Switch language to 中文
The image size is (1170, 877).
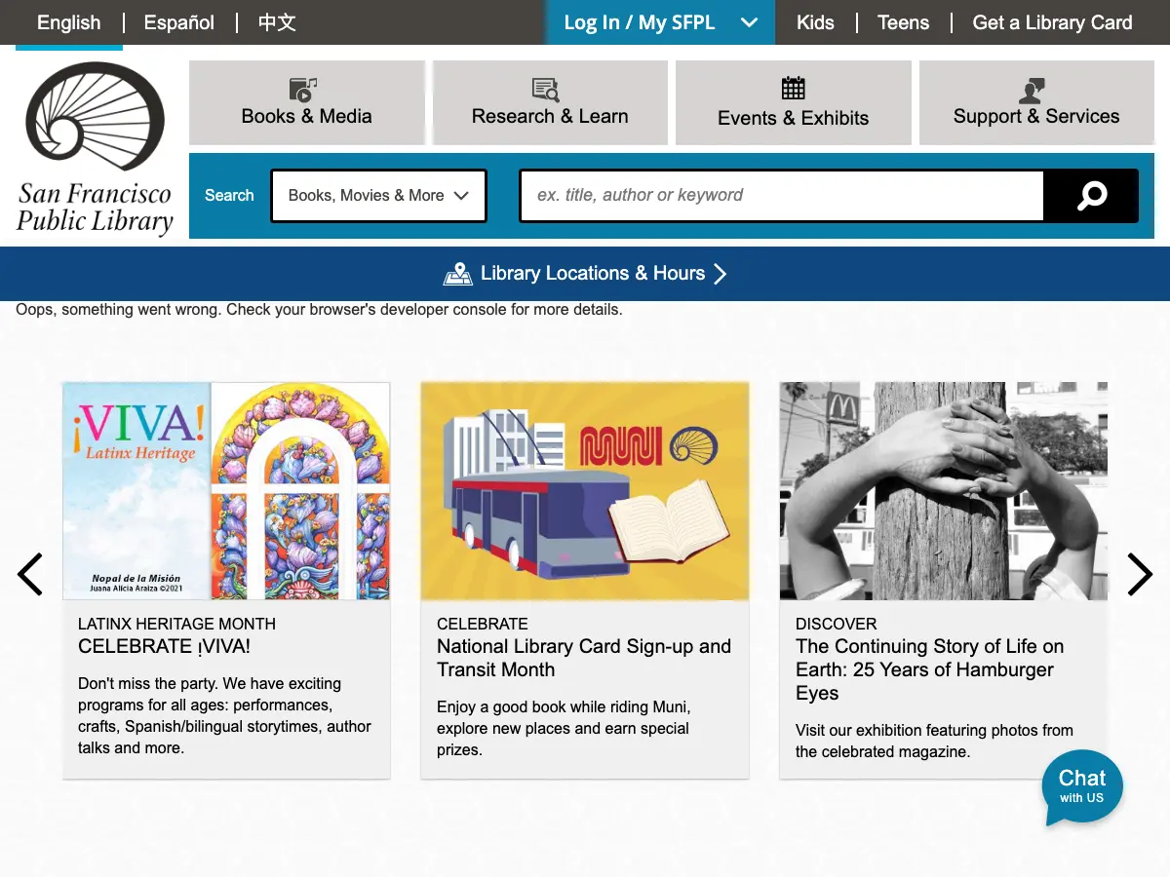277,22
